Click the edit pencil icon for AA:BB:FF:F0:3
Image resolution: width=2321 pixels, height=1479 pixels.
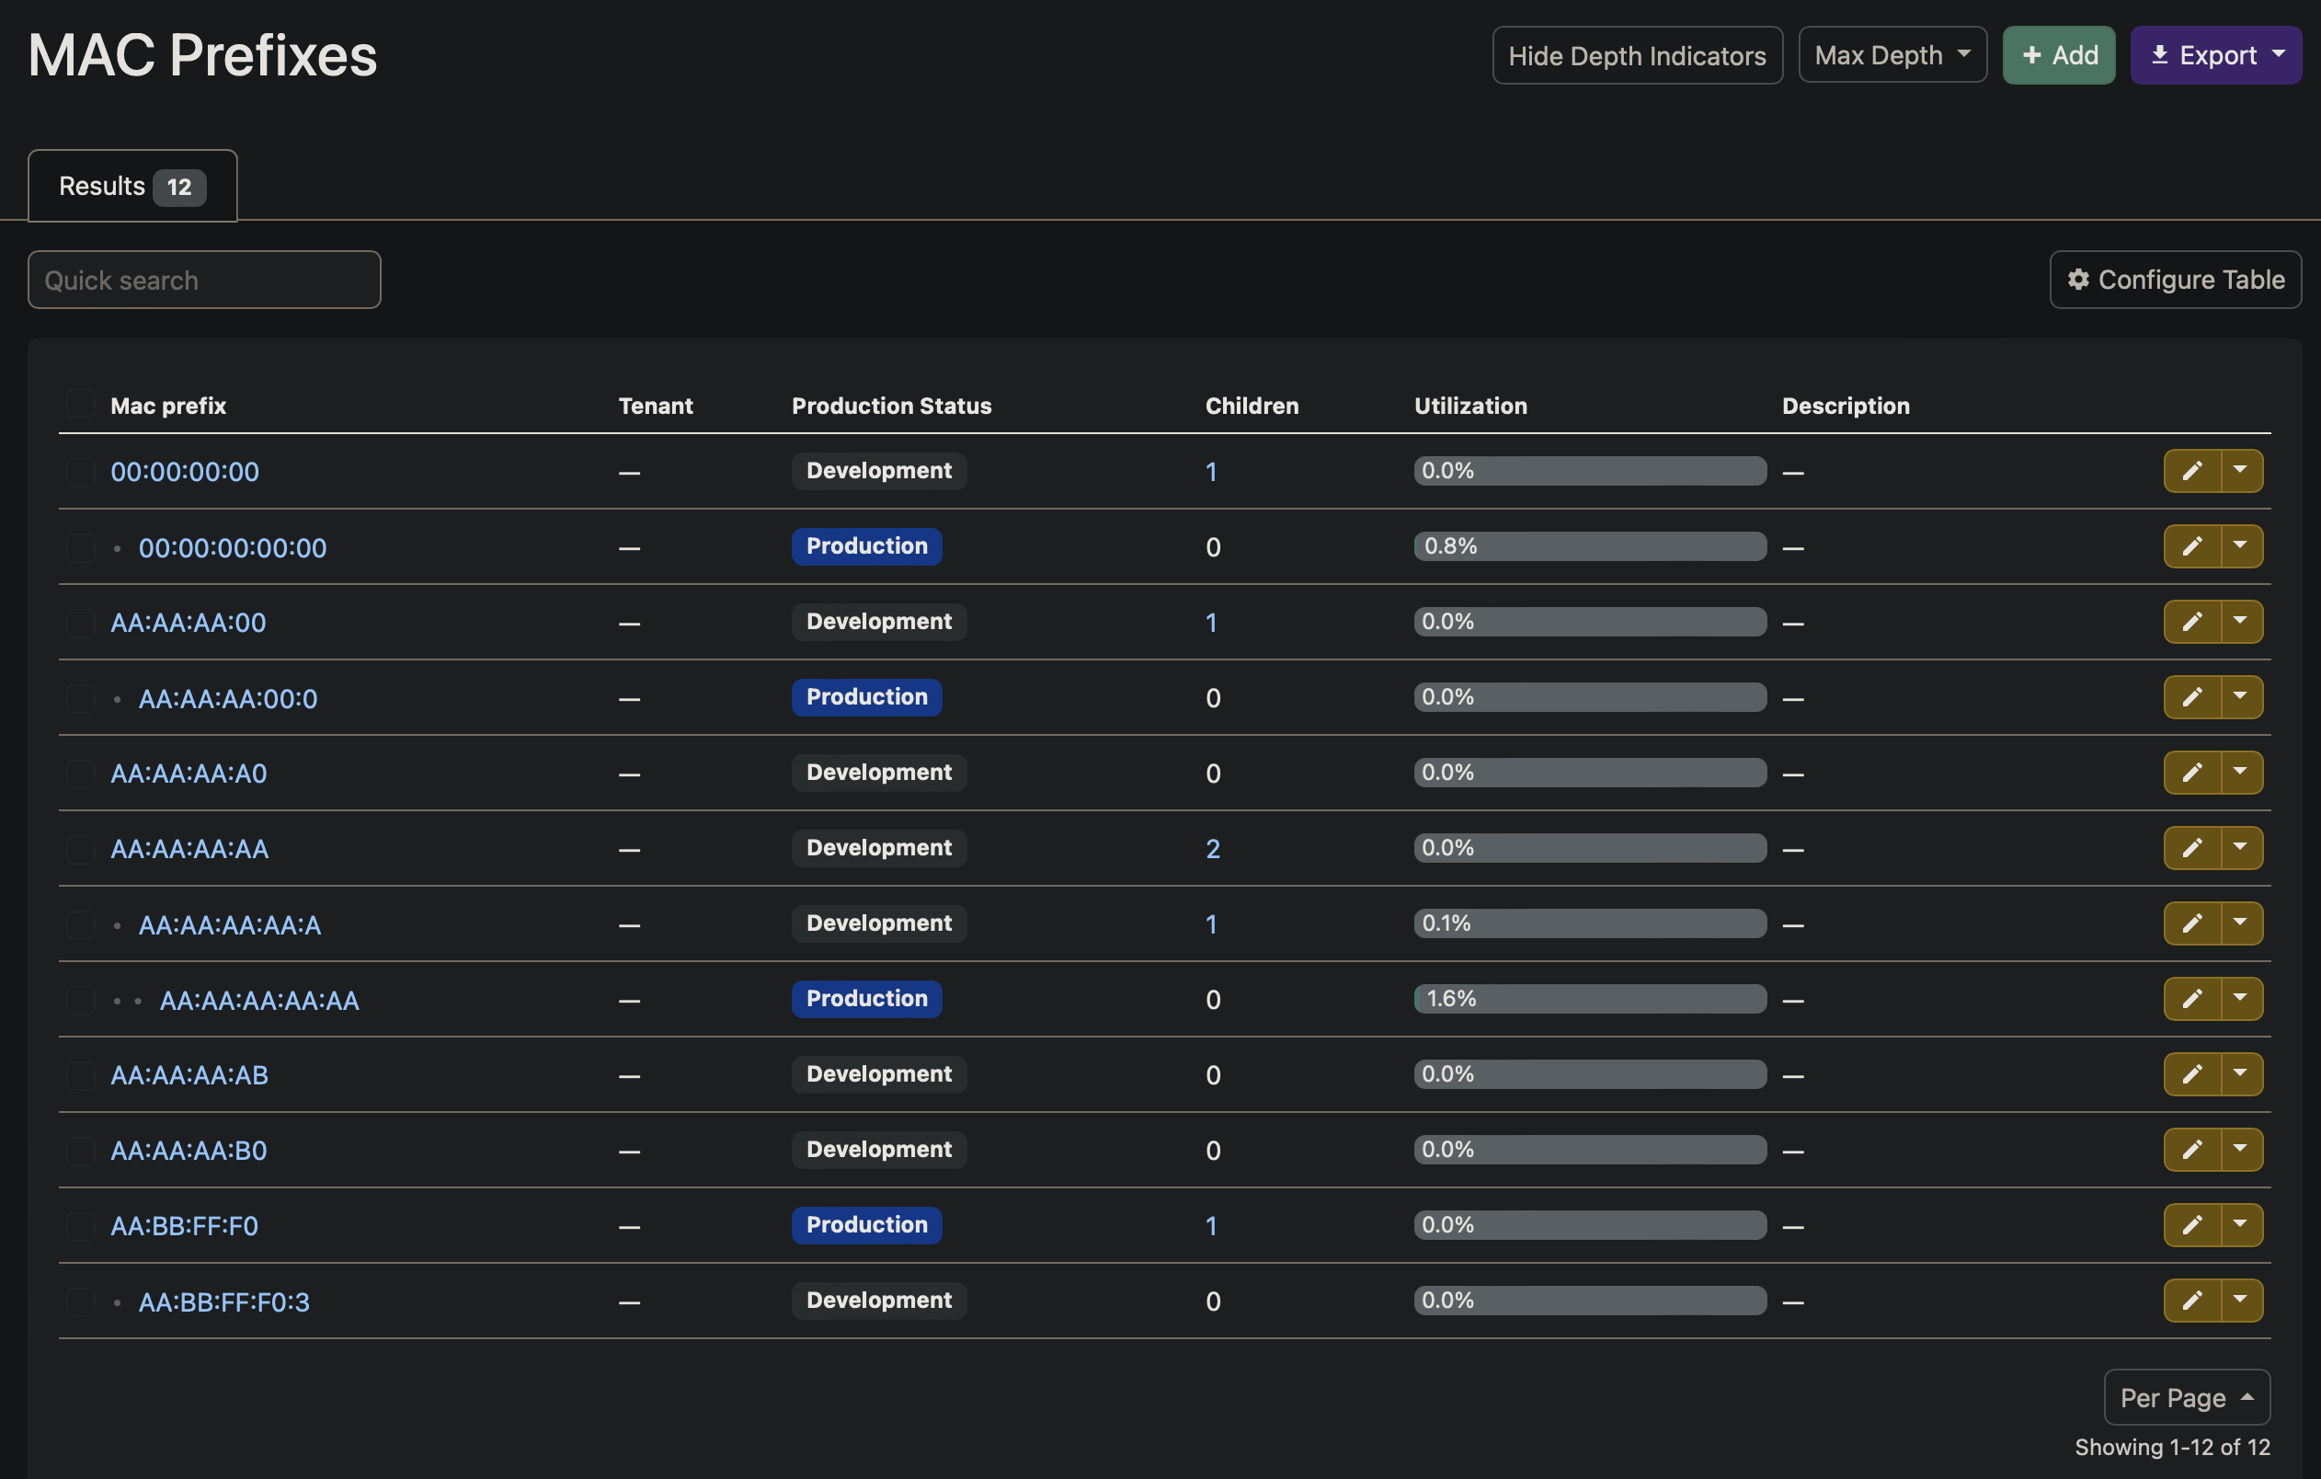pyautogui.click(x=2193, y=1301)
